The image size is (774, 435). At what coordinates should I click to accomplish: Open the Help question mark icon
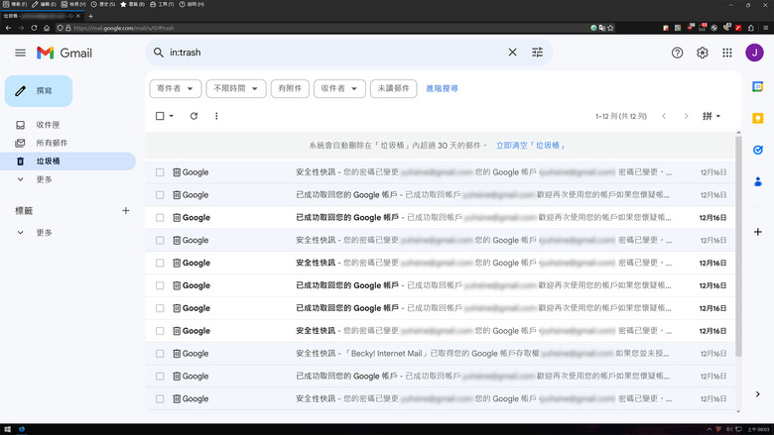click(678, 53)
